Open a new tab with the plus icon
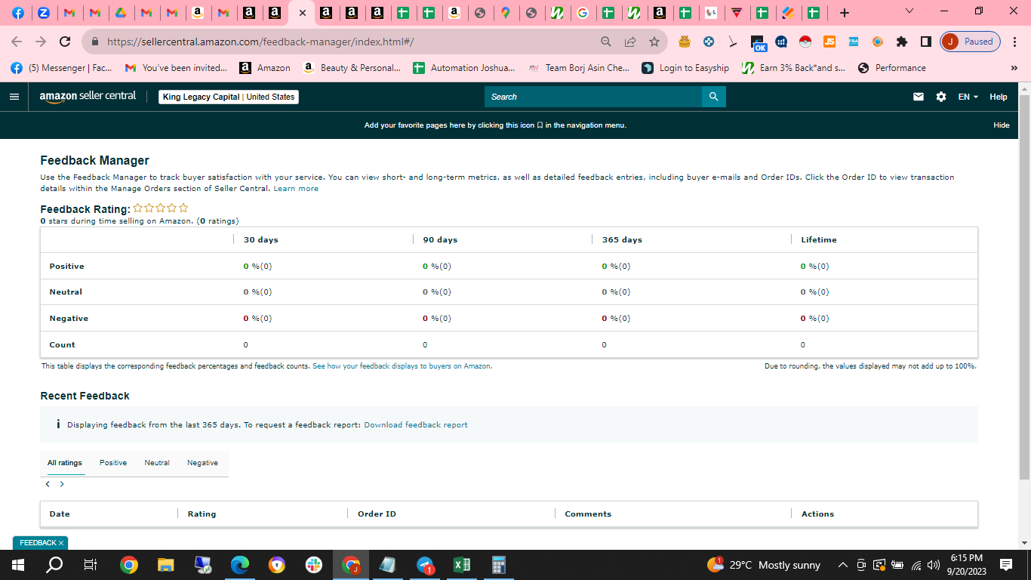 tap(844, 13)
